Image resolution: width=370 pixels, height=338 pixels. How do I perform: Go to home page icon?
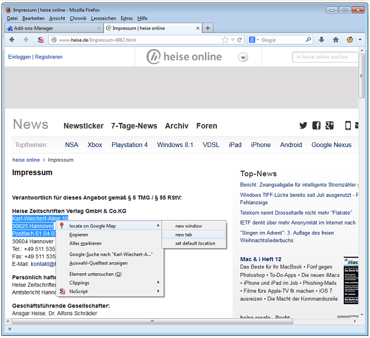[335, 40]
